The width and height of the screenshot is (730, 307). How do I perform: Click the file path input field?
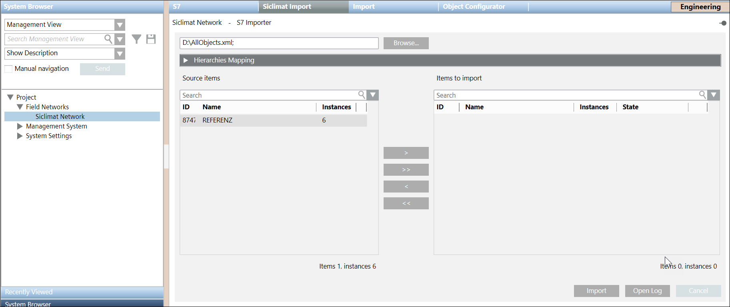279,43
